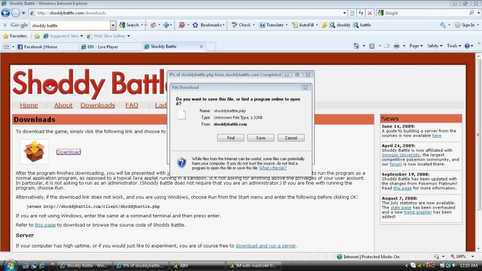Viewport: 482px width, 271px height.
Task: Click the Compatibility View page icon
Action: 352,13
